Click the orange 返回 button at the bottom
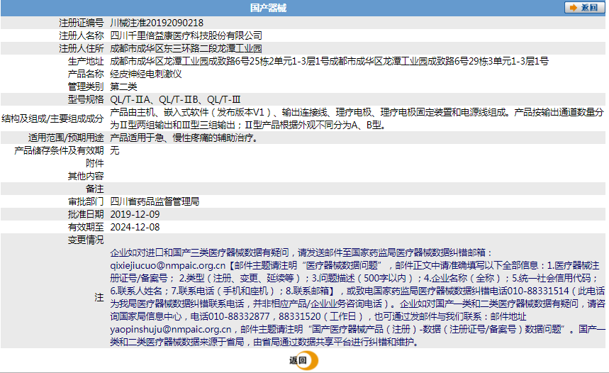This screenshot has width=609, height=373. (x=303, y=360)
